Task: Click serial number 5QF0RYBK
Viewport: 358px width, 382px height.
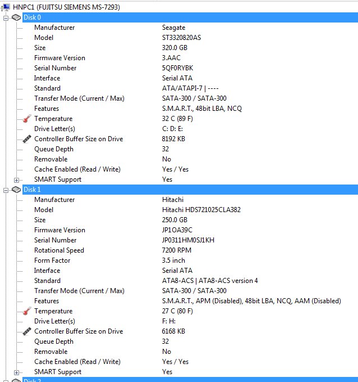Action: (x=177, y=68)
